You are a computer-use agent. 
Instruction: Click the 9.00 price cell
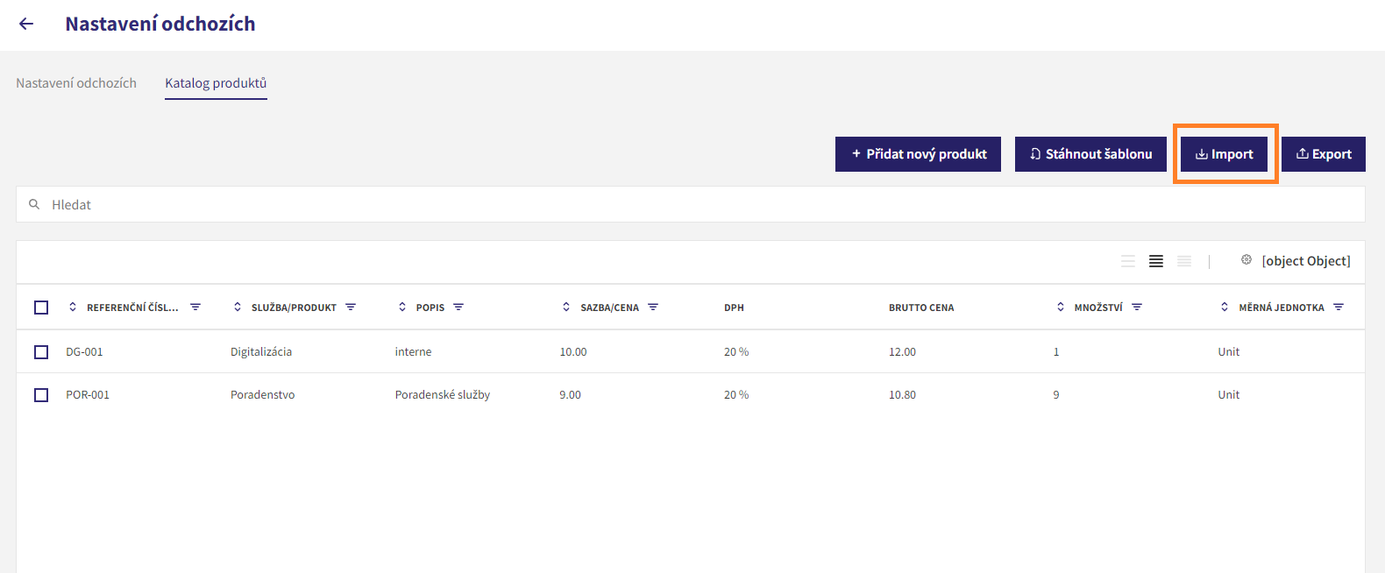click(x=570, y=395)
